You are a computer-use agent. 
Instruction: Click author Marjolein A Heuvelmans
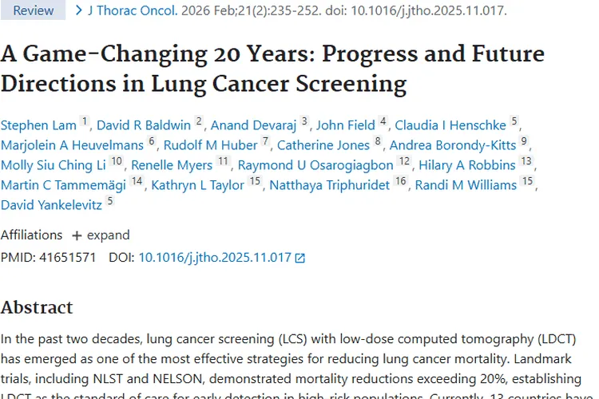(72, 145)
